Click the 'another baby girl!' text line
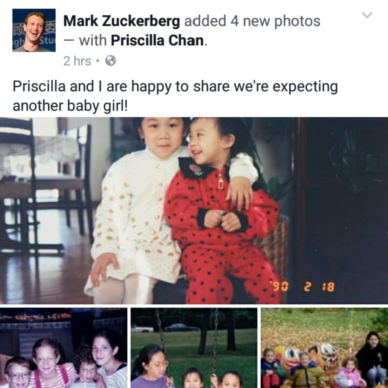This screenshot has height=388, width=388. coord(70,106)
